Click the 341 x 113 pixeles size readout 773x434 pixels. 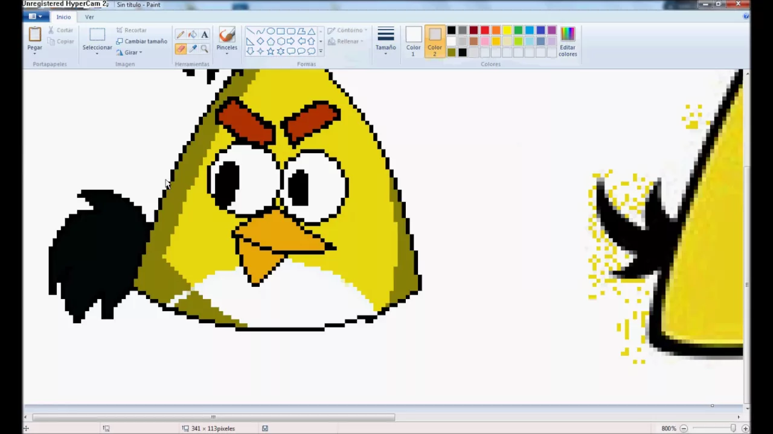coord(213,429)
